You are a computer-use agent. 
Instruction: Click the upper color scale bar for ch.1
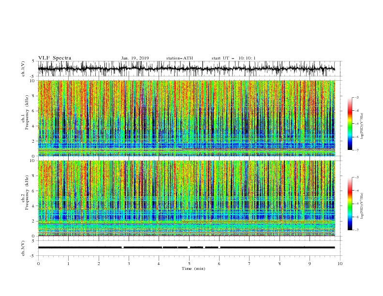350,124
